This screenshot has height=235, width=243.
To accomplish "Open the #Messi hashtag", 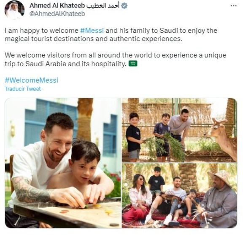I will point(92,30).
